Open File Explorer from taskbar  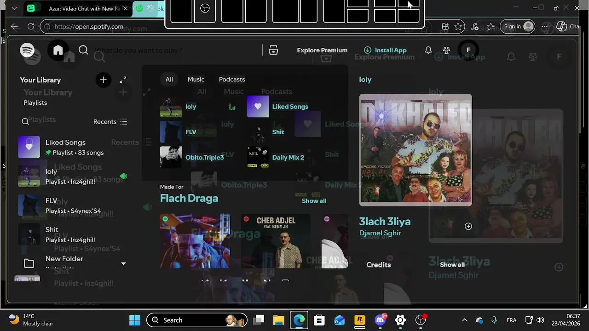point(279,320)
